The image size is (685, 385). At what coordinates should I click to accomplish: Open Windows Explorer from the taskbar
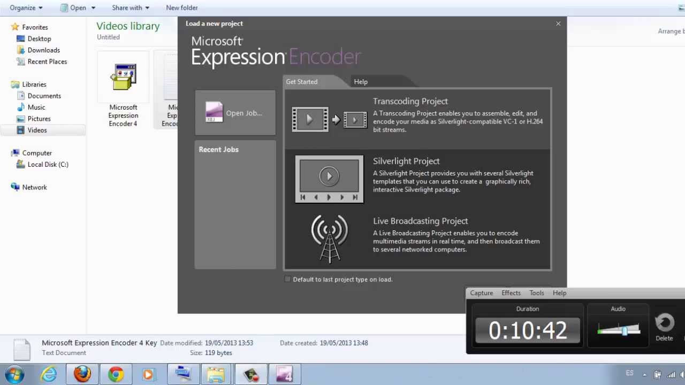(x=216, y=374)
